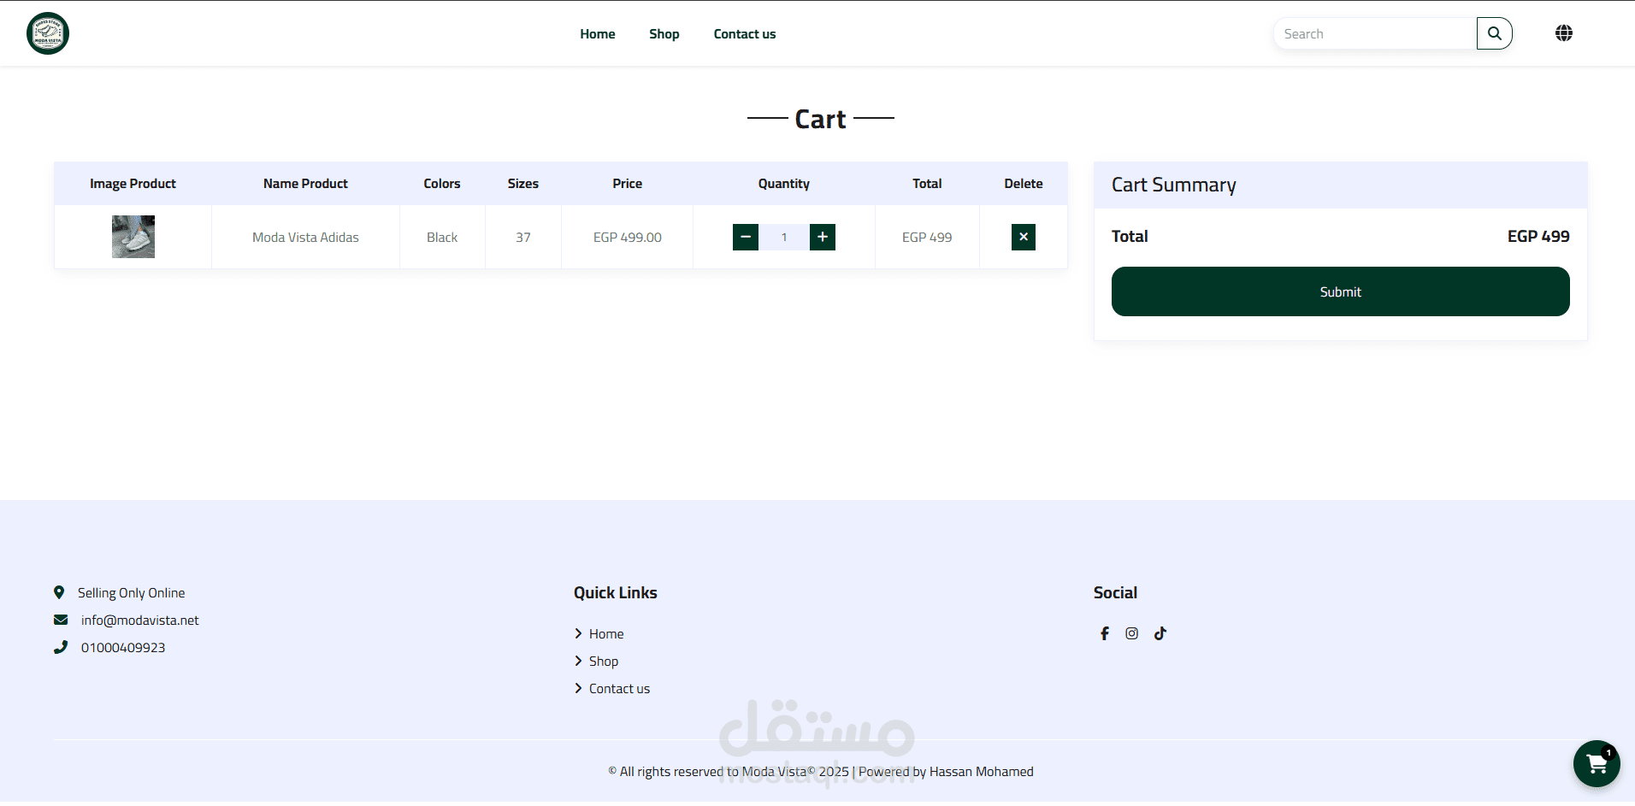Open the language globe icon
Screen dimensions: 1635x806
[1564, 33]
